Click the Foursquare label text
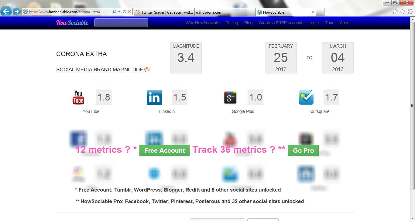415x221 pixels. pyautogui.click(x=319, y=111)
